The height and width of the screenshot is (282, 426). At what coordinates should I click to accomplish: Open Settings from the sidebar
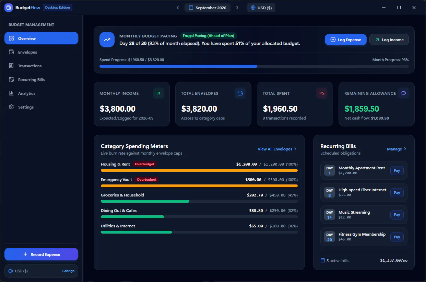[41, 107]
